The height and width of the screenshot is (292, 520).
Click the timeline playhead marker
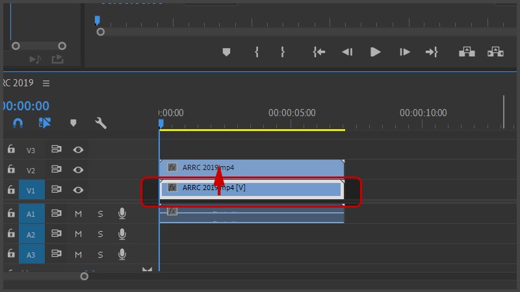coord(161,123)
